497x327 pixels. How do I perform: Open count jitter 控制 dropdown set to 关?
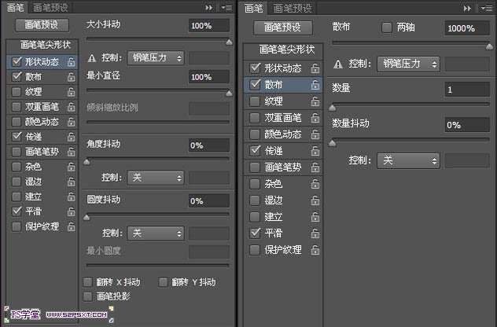click(408, 160)
